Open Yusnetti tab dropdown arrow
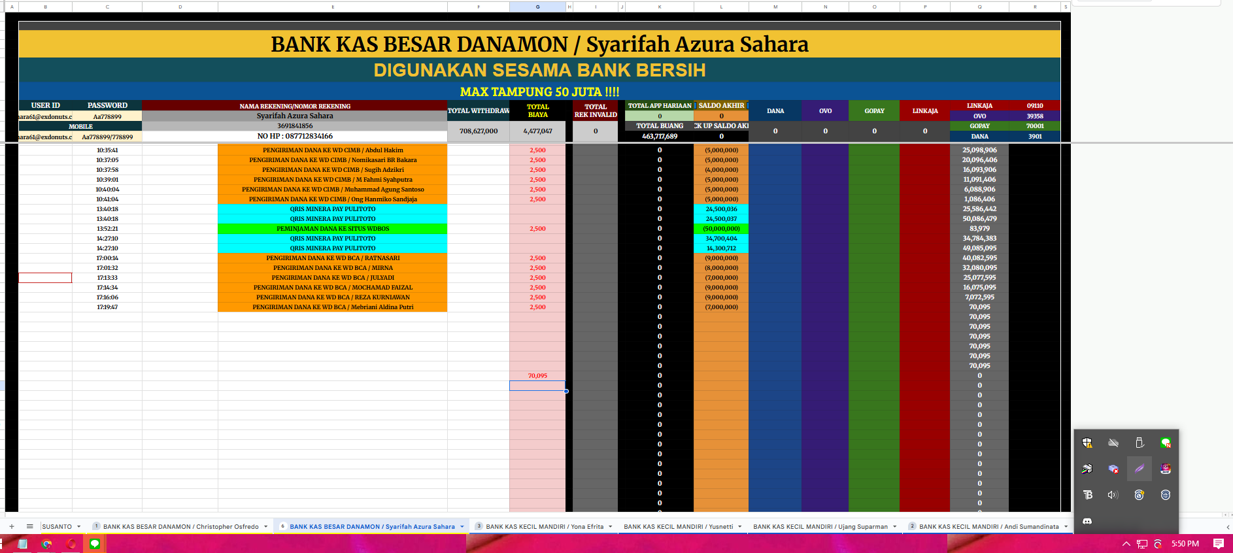The width and height of the screenshot is (1233, 553). 739,526
